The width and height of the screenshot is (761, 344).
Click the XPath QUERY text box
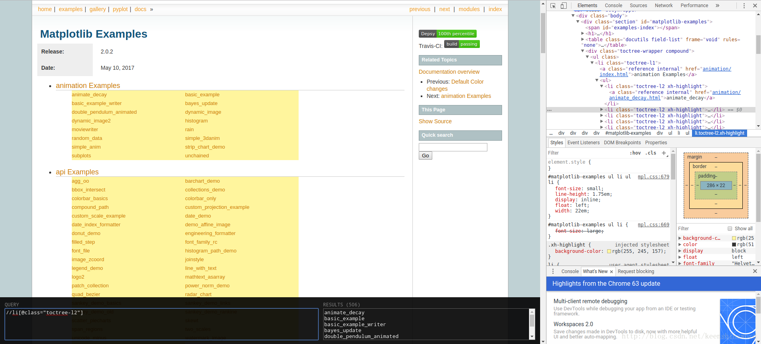pyautogui.click(x=161, y=324)
